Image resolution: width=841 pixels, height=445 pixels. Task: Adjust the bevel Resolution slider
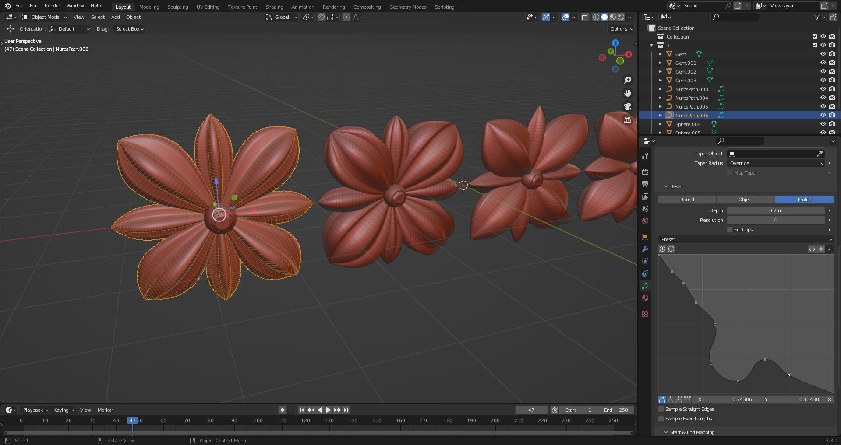click(x=776, y=220)
